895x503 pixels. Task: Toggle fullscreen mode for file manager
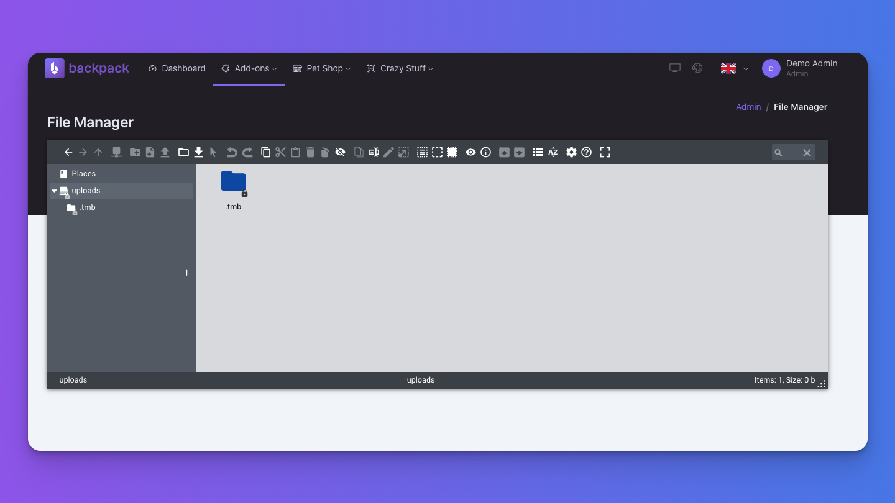point(605,152)
